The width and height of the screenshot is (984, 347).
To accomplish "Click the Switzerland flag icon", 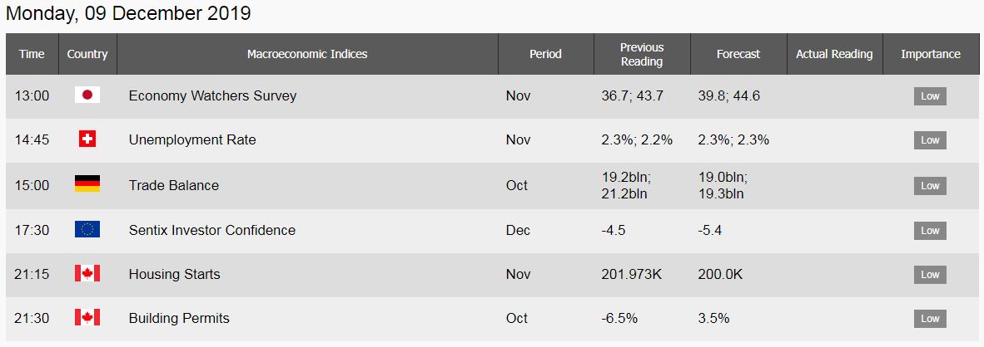I will 87,139.
